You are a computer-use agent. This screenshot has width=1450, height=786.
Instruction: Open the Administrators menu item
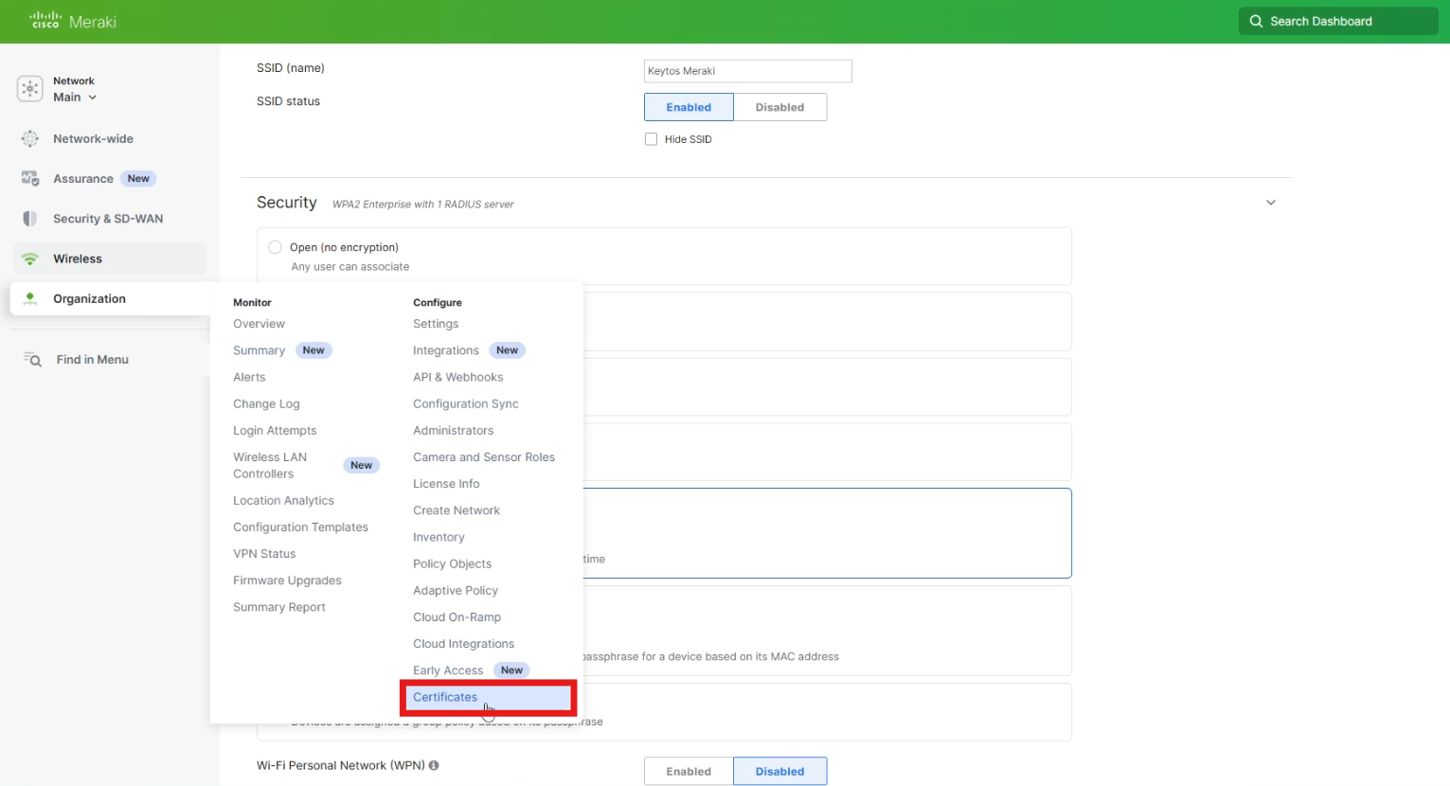pos(453,431)
